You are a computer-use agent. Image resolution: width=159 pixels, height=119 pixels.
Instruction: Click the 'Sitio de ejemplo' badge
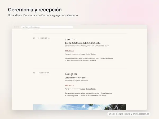pos(129,114)
